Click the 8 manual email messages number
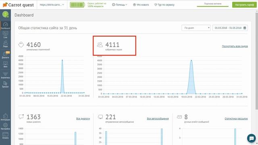This screenshot has width=258, height=145. tap(186, 117)
